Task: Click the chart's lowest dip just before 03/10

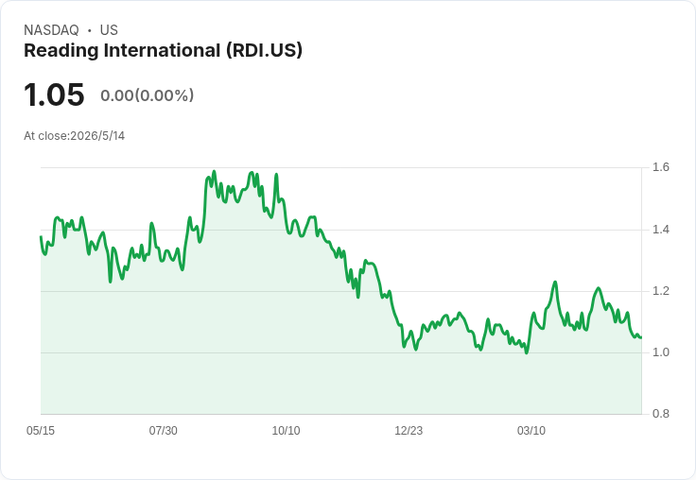Action: tap(527, 352)
